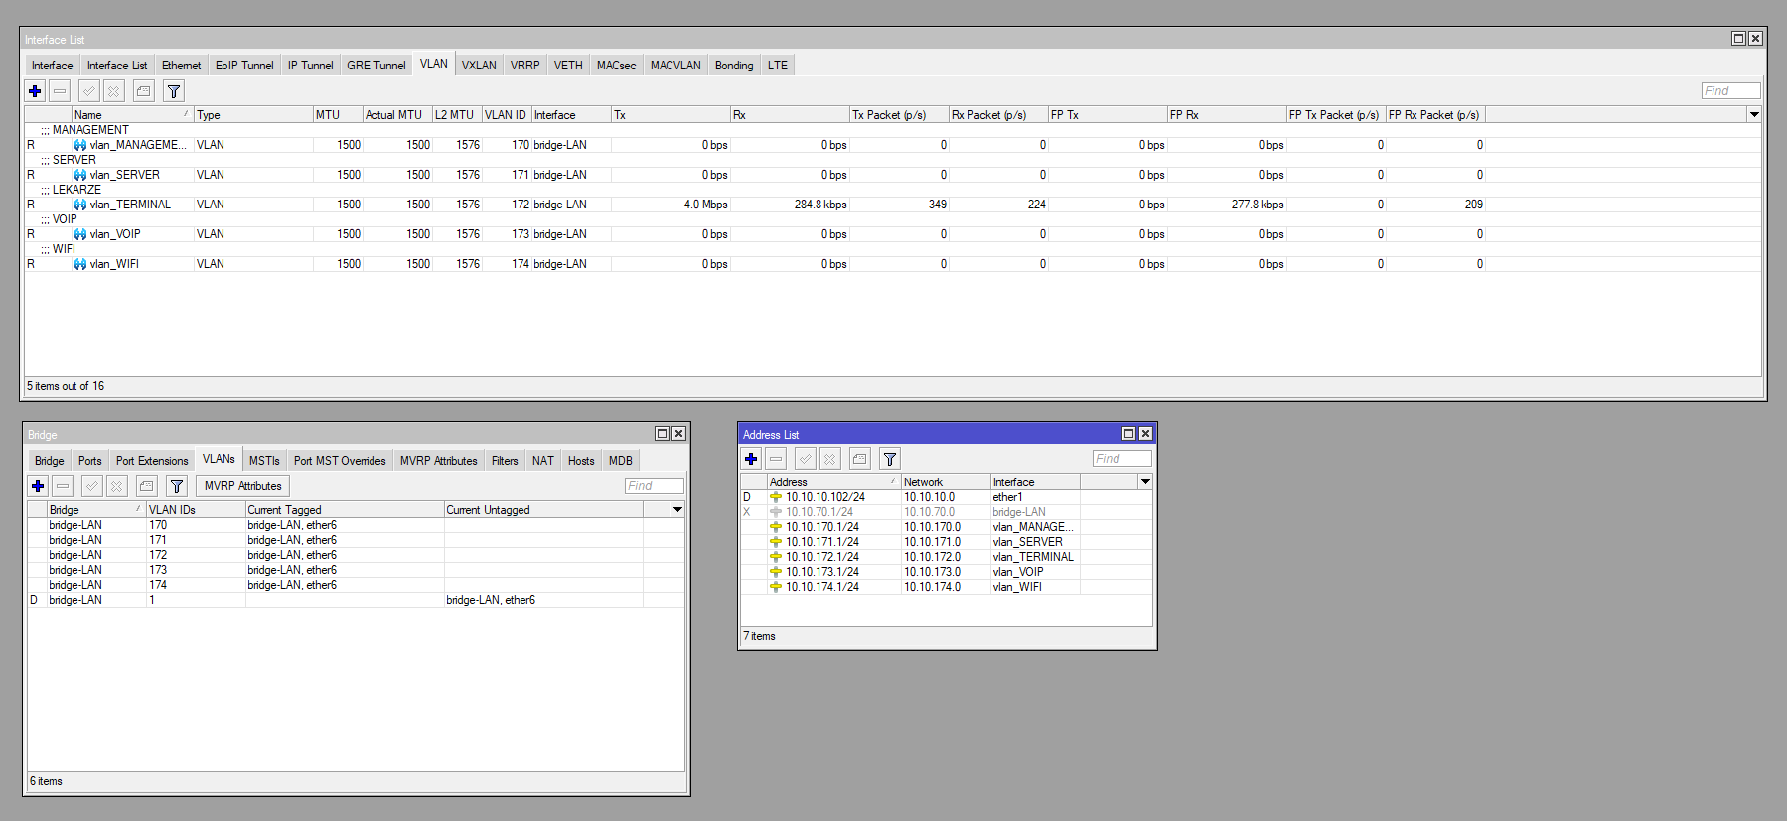Click the filter icon in Address List
The image size is (1787, 821).
(890, 459)
